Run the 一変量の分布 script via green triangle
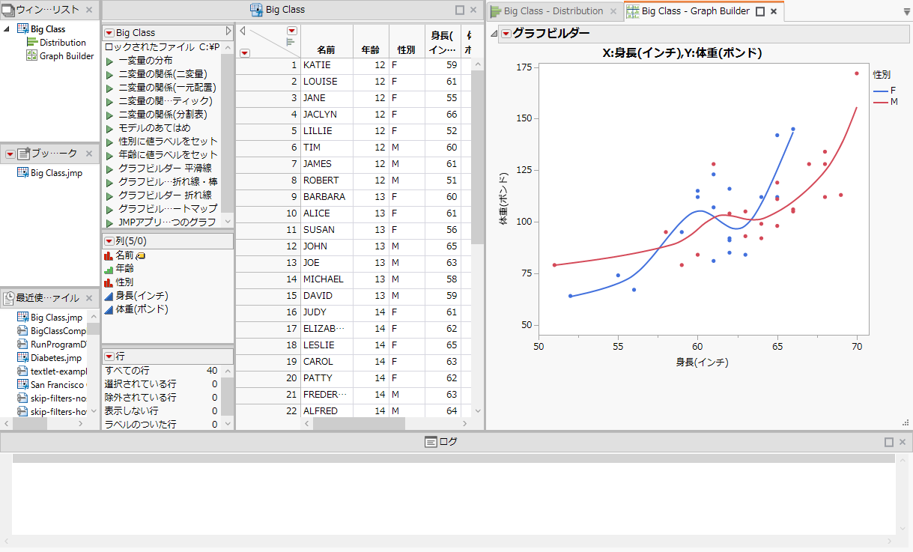The width and height of the screenshot is (913, 552). point(109,61)
